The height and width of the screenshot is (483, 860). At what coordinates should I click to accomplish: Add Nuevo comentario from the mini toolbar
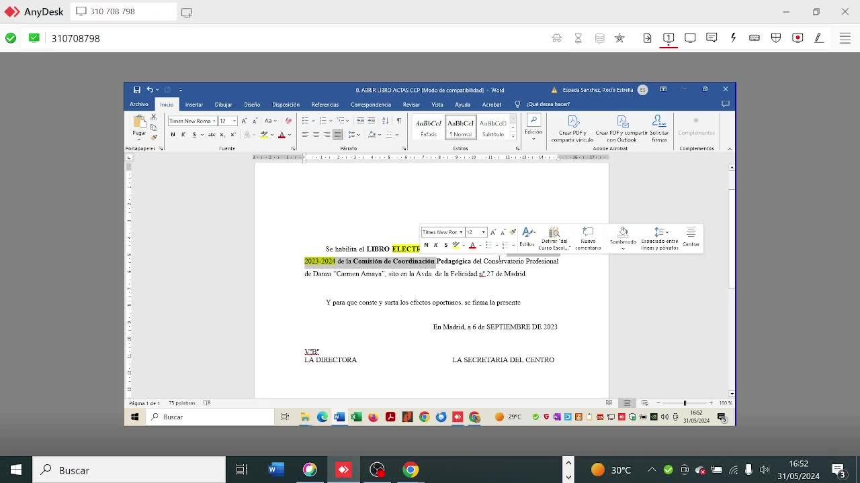588,239
